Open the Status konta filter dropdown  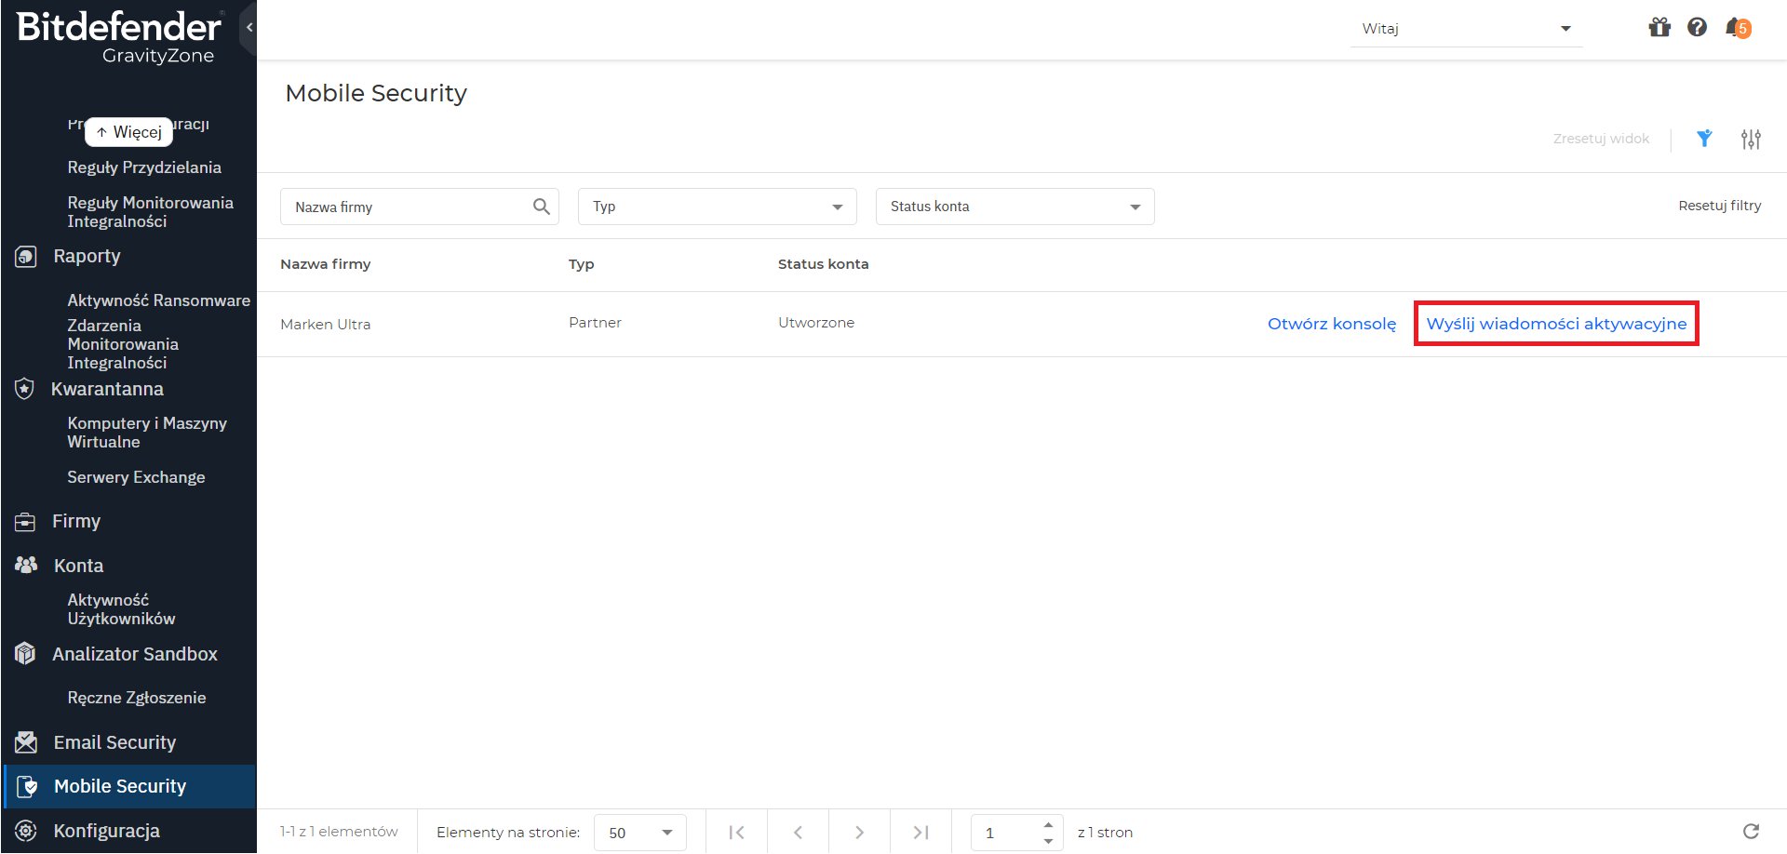pyautogui.click(x=1015, y=207)
